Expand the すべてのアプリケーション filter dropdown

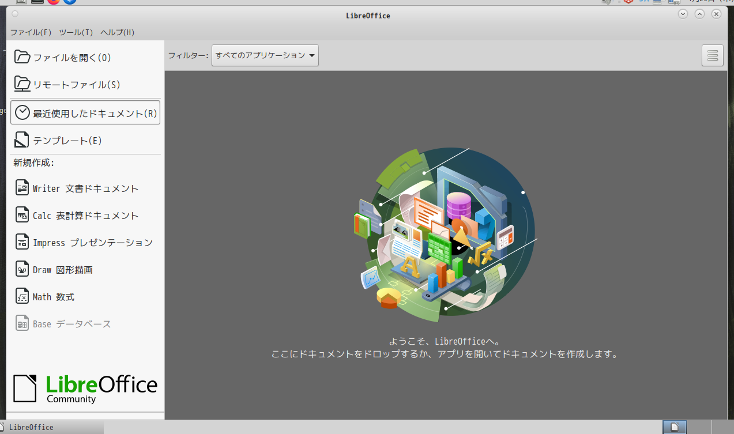click(265, 55)
